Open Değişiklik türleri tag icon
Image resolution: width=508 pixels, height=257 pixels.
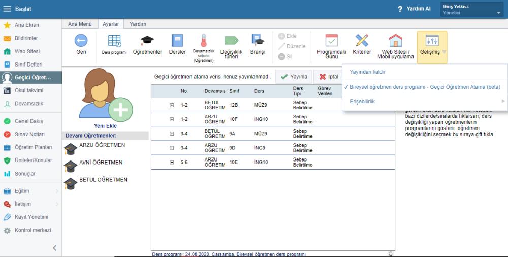click(x=231, y=44)
